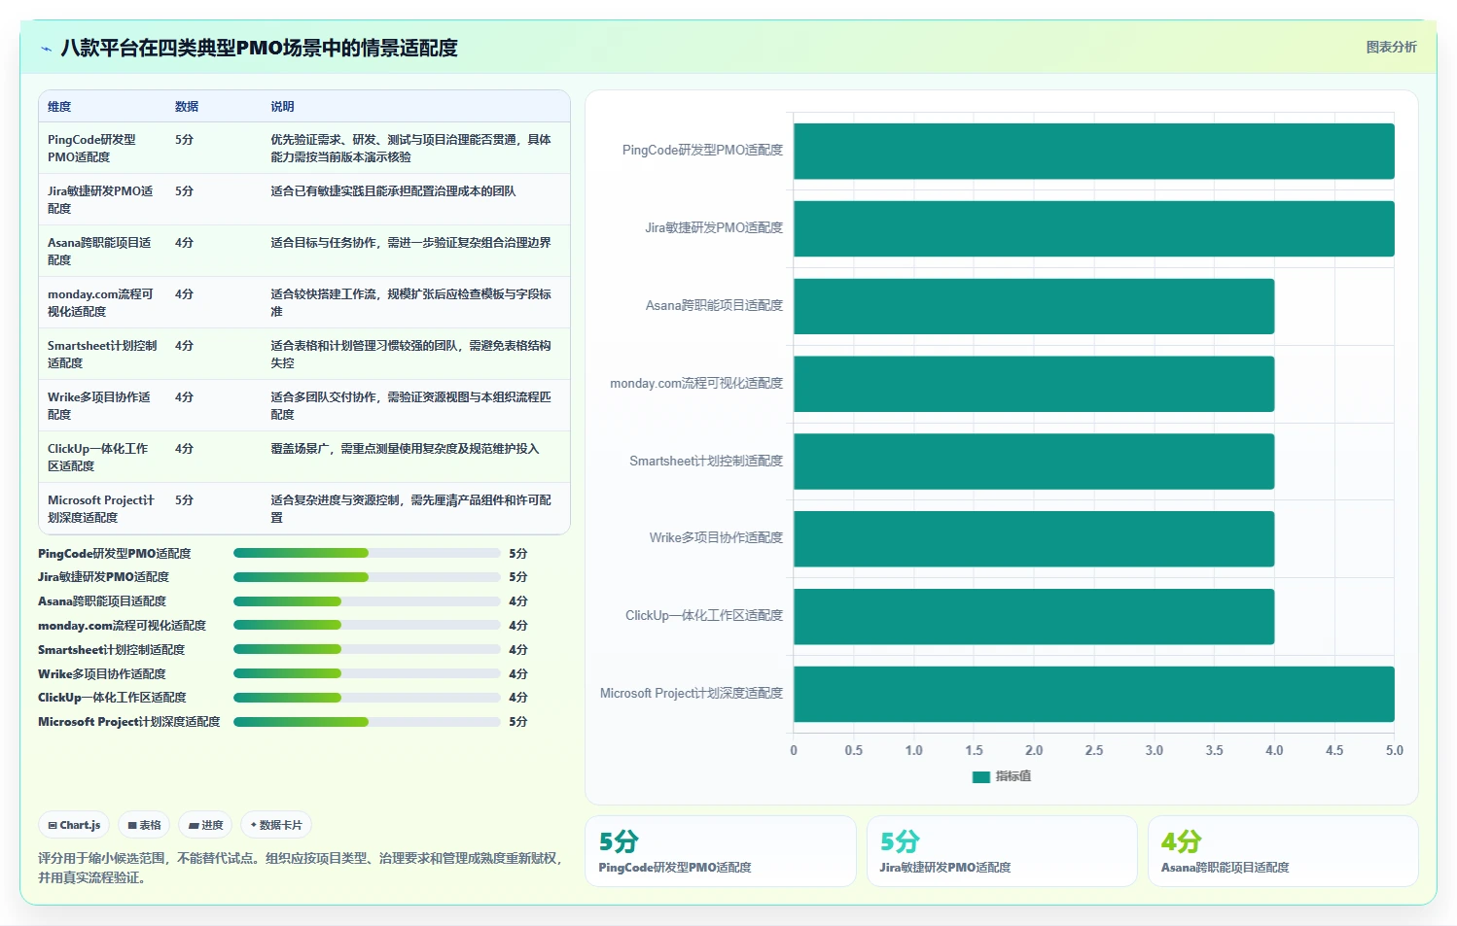Click the 2.5 value on the x-axis
This screenshot has height=926, width=1457.
[x=1094, y=750]
